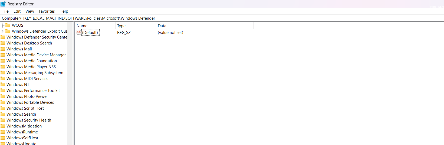Select the Windows Desktop Search key
The height and width of the screenshot is (145, 444).
click(x=29, y=43)
